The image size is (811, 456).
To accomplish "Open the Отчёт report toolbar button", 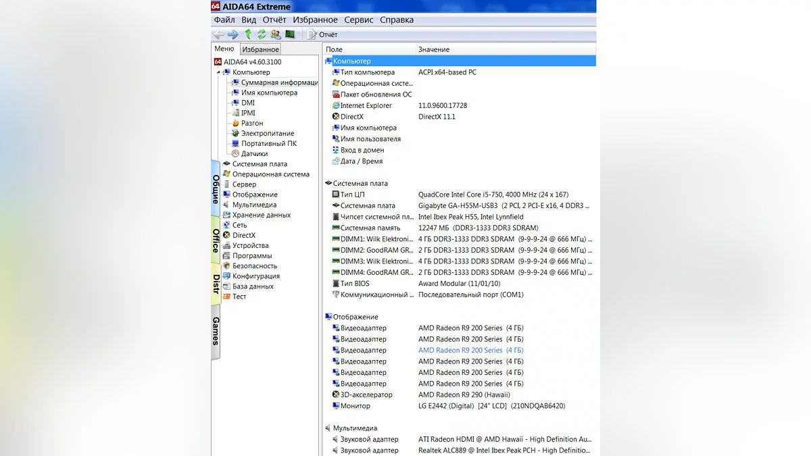I will click(x=322, y=34).
